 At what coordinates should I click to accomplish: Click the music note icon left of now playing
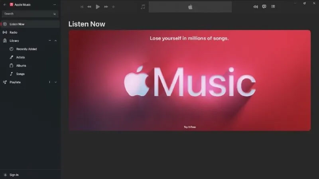pyautogui.click(x=143, y=7)
